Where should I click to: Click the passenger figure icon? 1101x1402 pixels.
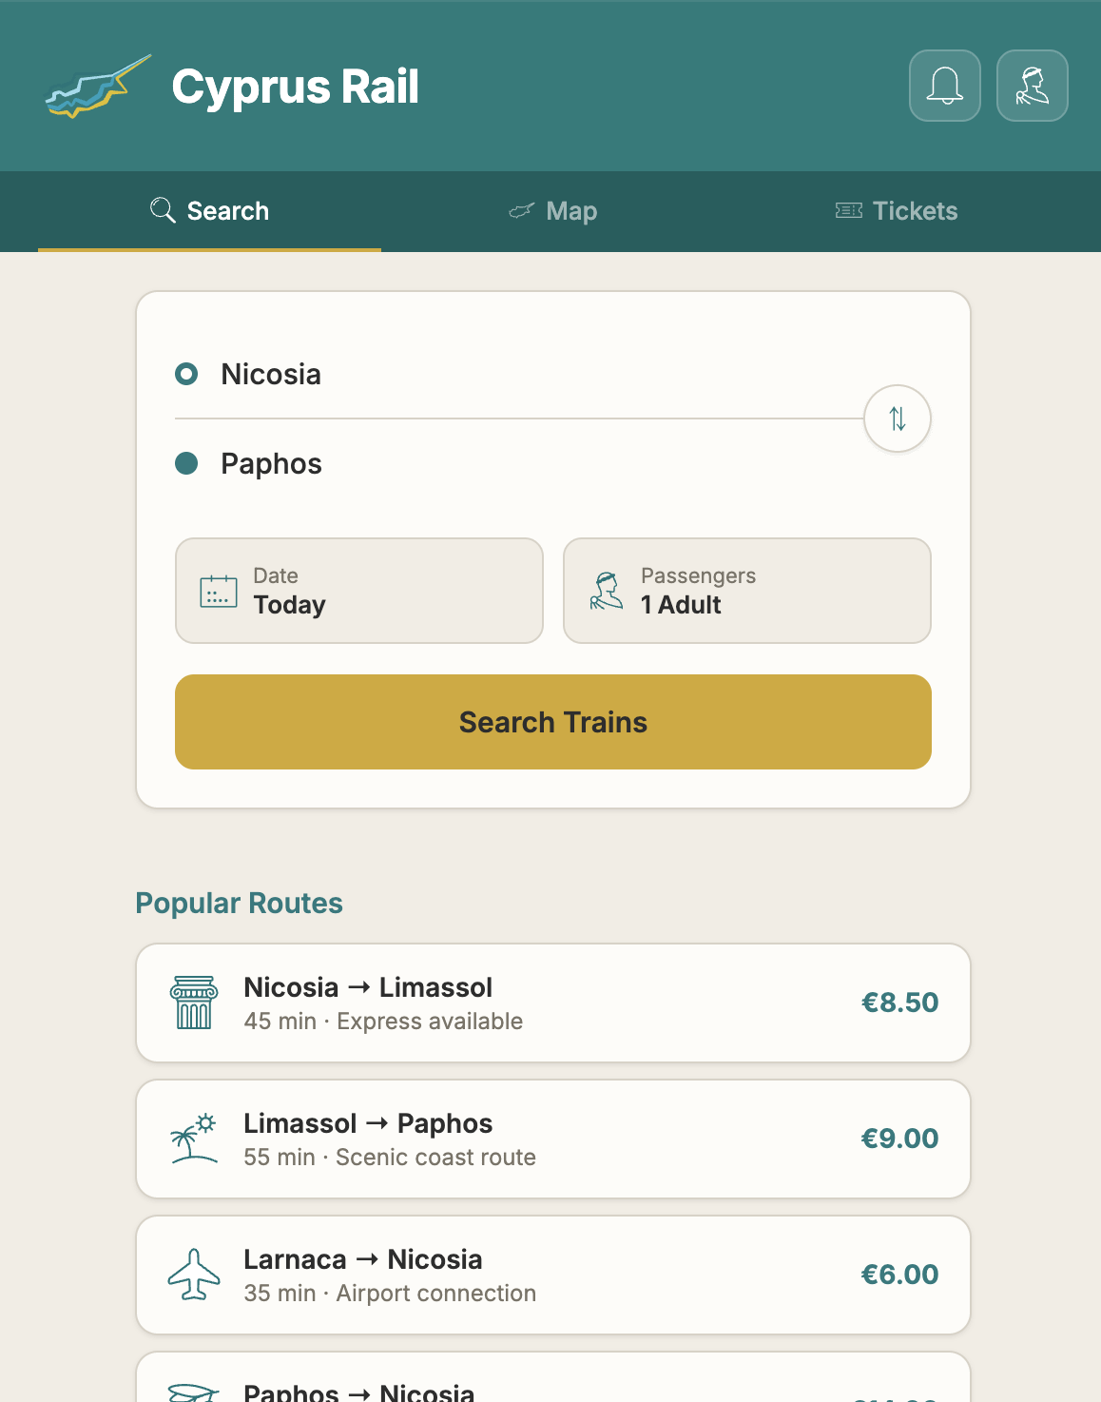[607, 591]
